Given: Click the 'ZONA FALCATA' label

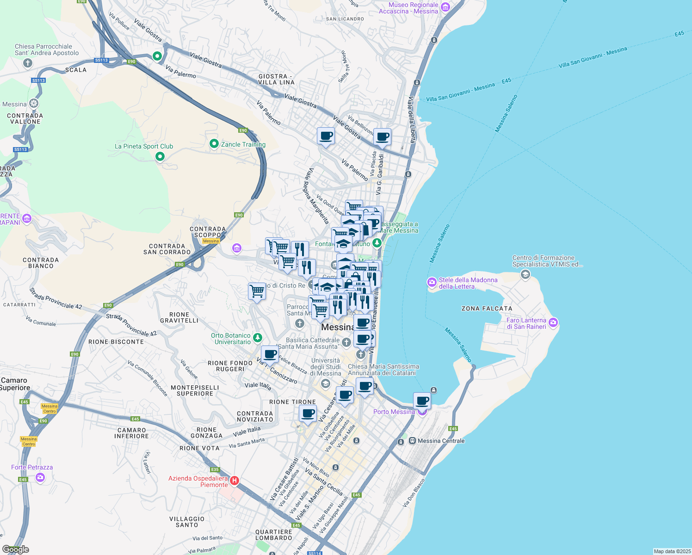Looking at the screenshot, I should [x=487, y=308].
